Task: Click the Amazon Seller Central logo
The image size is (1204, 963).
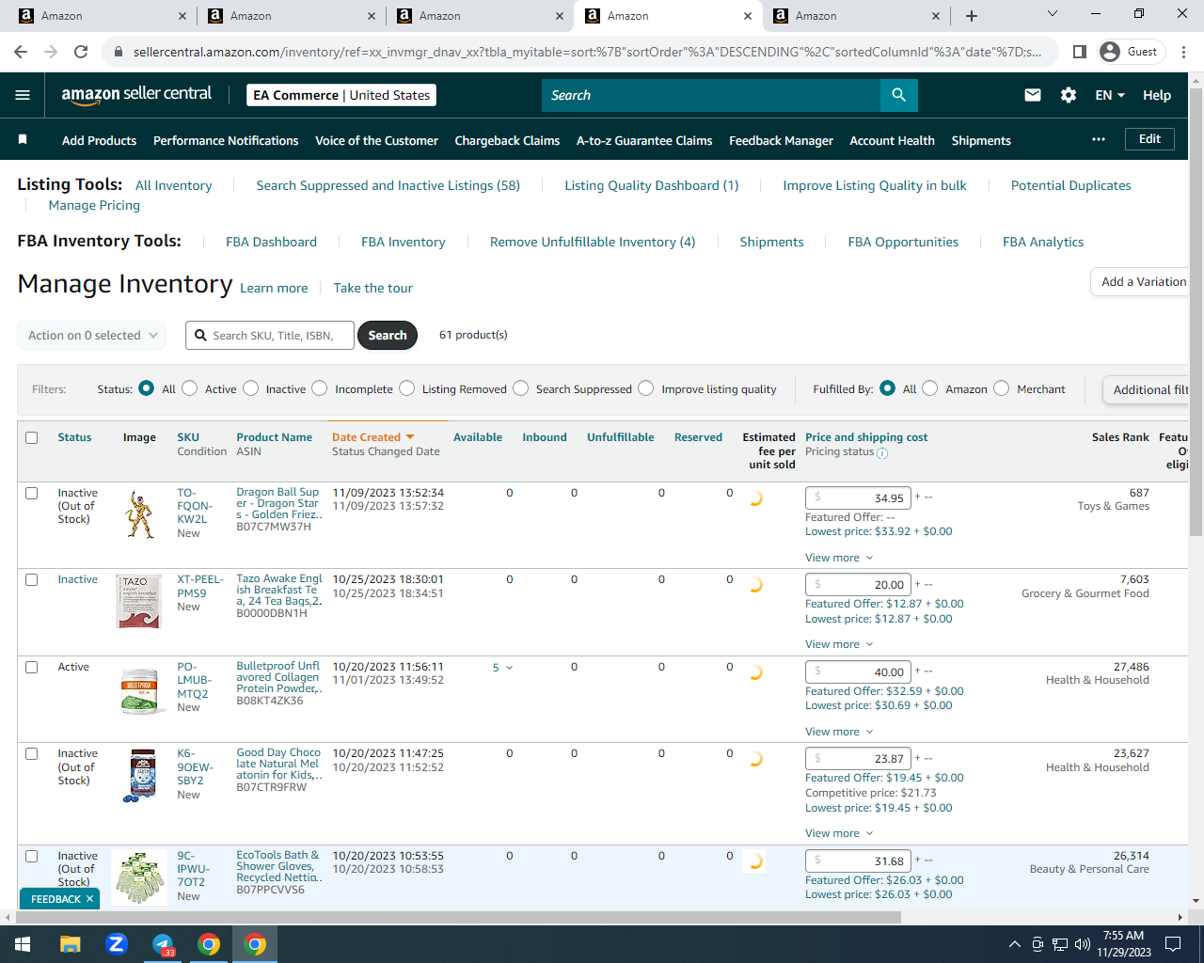Action: 136,94
